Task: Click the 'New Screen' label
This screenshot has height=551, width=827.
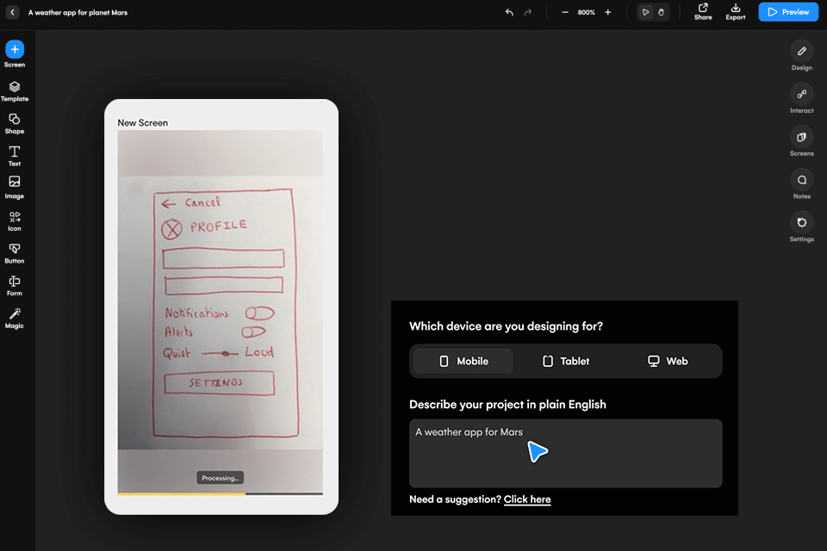Action: pos(142,123)
